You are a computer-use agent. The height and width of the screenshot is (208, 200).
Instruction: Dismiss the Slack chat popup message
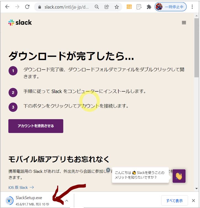coord(108,170)
